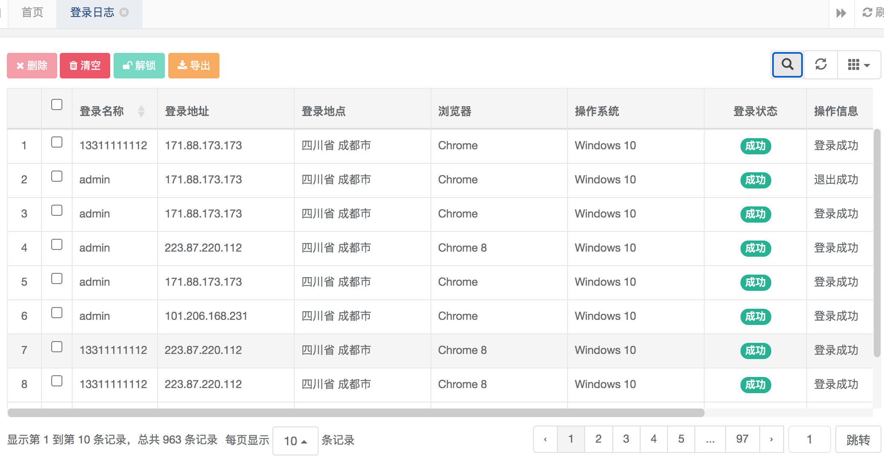Open the page size 10 dropdown
Viewport: 884px width, 458px height.
pyautogui.click(x=296, y=441)
